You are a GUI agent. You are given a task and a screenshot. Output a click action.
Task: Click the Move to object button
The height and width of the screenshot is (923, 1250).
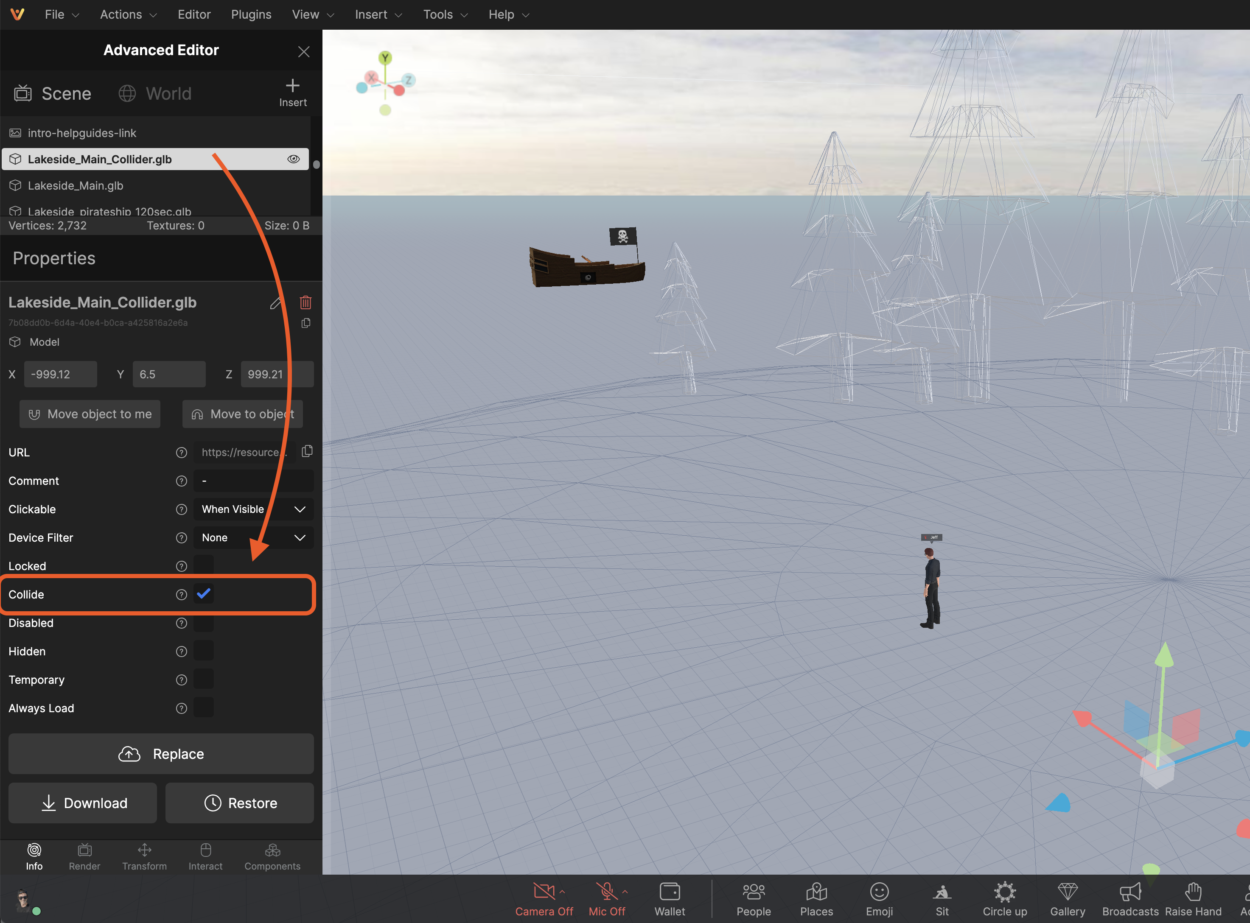243,414
